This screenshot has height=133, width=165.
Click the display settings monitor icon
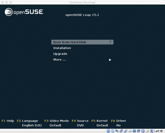[134, 131]
